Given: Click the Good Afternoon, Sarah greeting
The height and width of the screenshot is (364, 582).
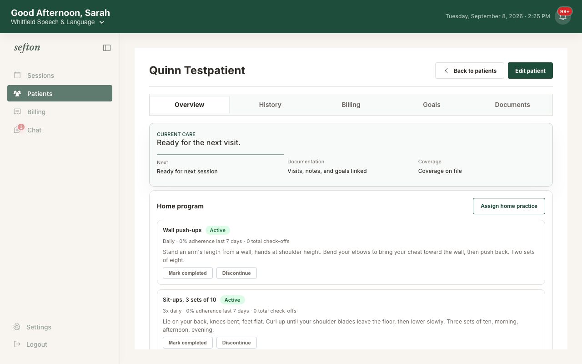Looking at the screenshot, I should click(60, 13).
